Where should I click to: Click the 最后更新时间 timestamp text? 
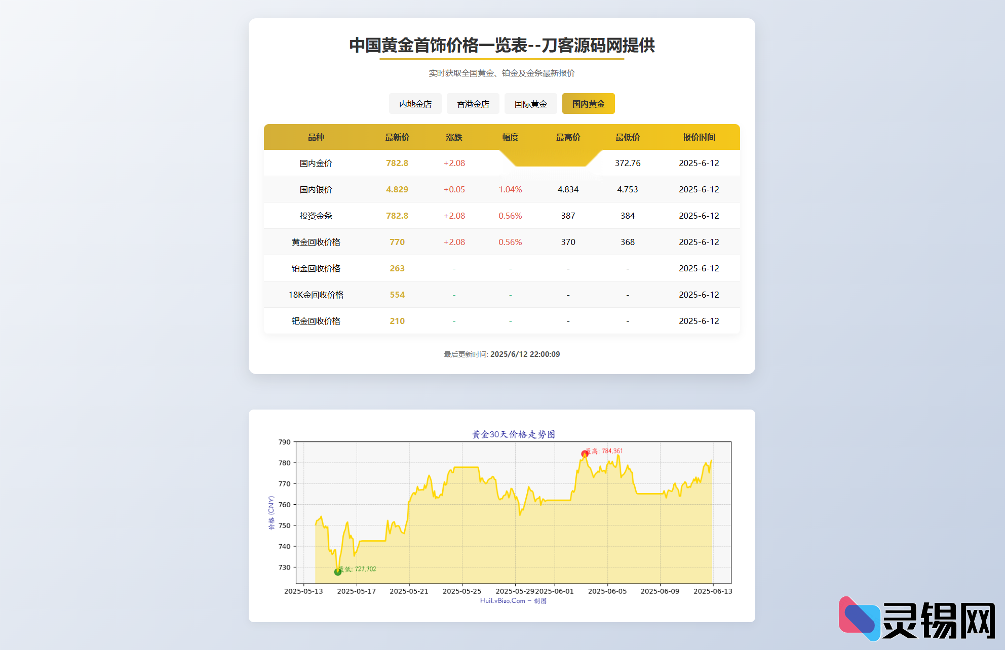tap(503, 354)
